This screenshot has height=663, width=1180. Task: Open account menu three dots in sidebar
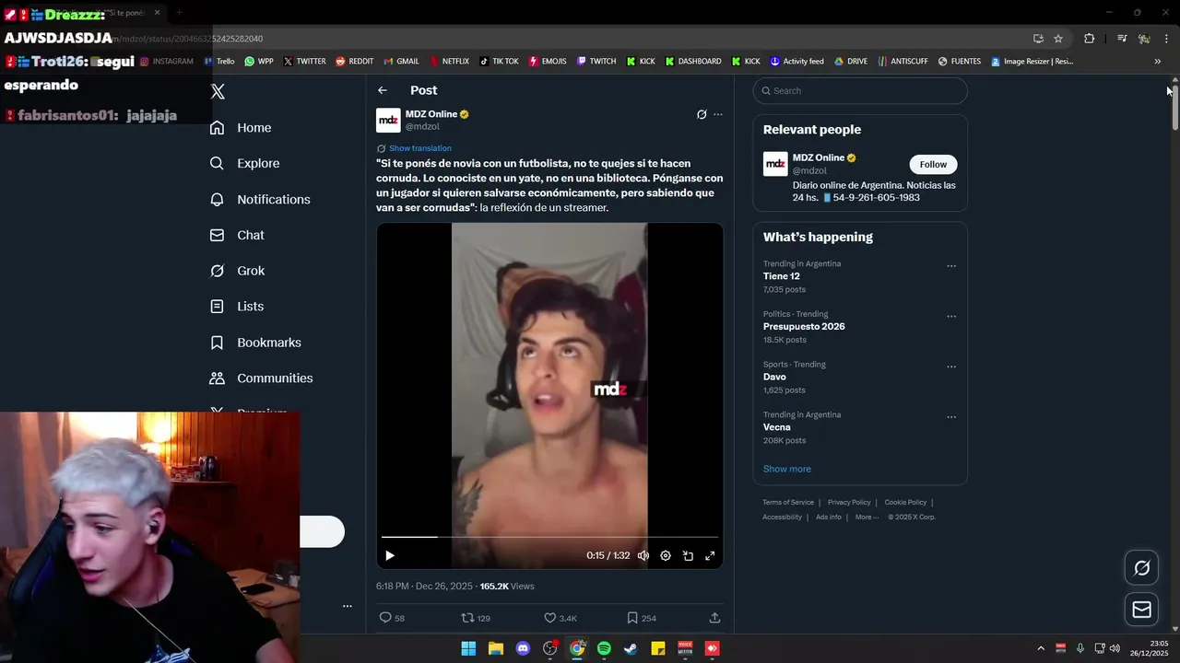[348, 606]
